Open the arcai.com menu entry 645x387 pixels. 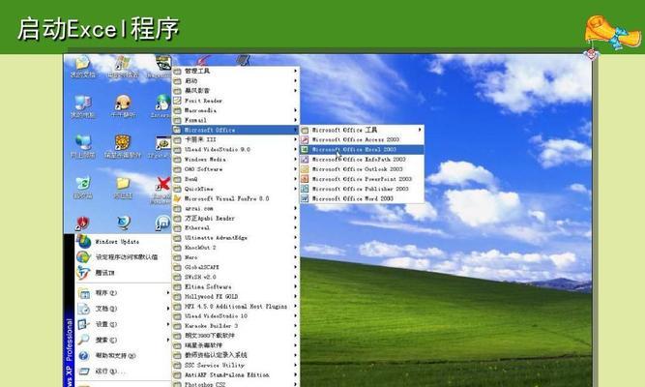(236, 208)
